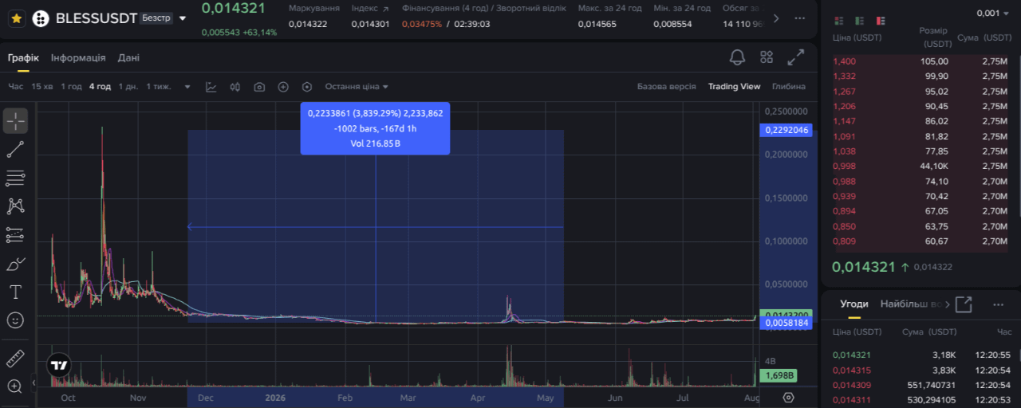Select the ruler measure tool
Image resolution: width=1021 pixels, height=408 pixels.
[x=15, y=358]
